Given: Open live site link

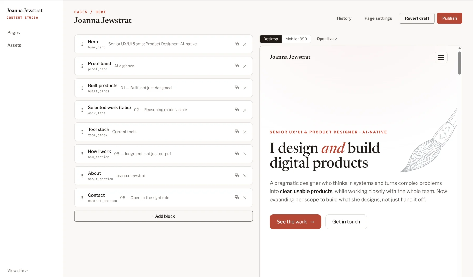Looking at the screenshot, I should click(327, 39).
